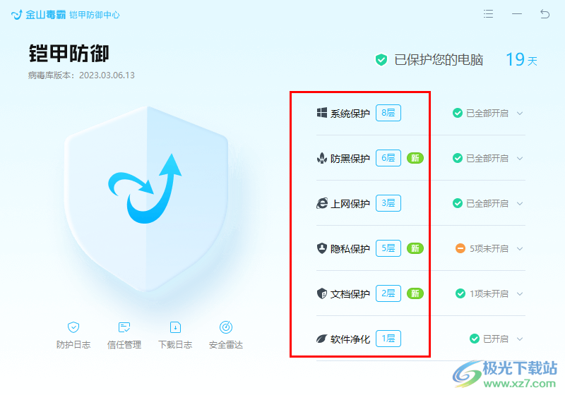Screen dimensions: 565x395
Task: Expand the 软件净化 row chevron
Action: tap(520, 339)
